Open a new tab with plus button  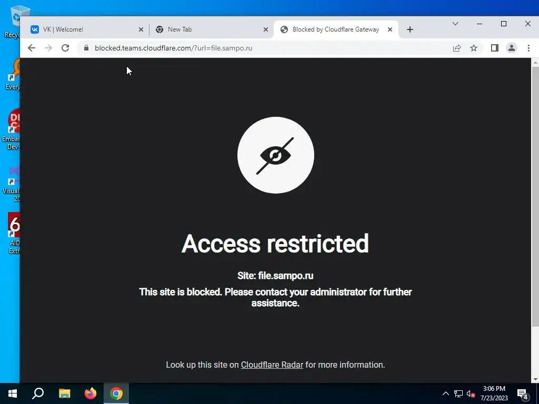click(x=410, y=29)
